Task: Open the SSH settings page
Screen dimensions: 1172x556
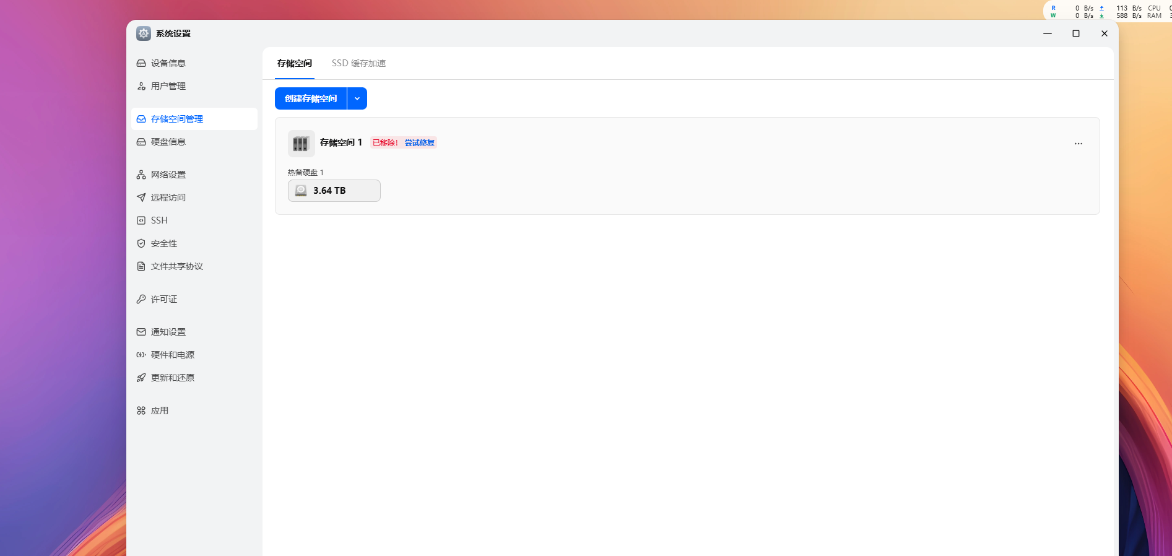Action: pyautogui.click(x=194, y=220)
